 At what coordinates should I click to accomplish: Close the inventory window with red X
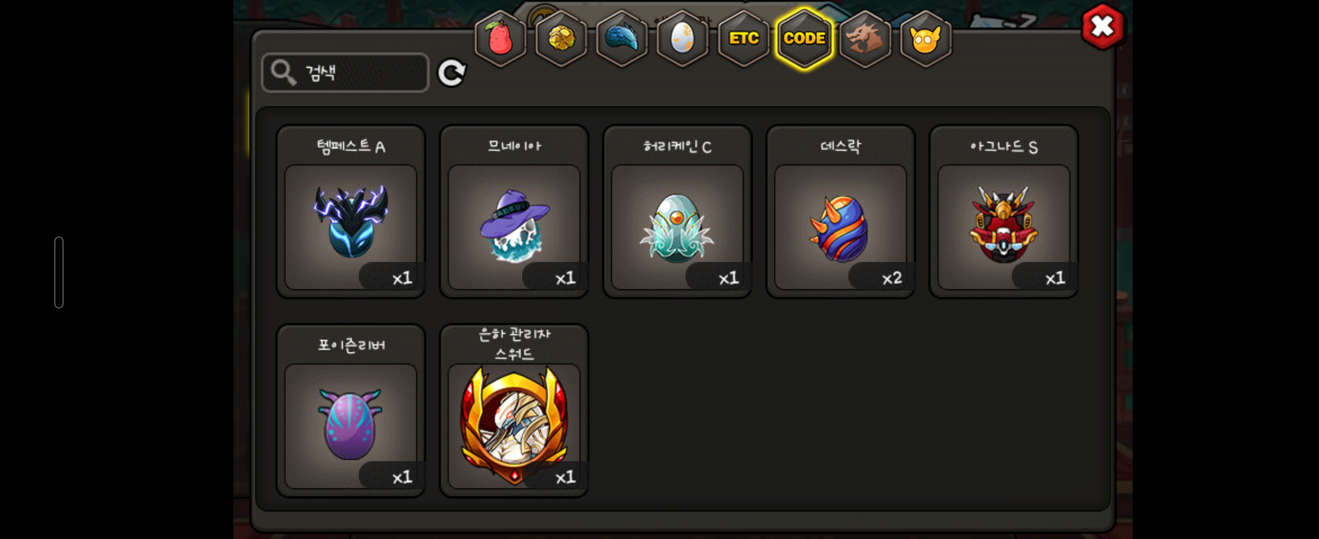tap(1102, 26)
